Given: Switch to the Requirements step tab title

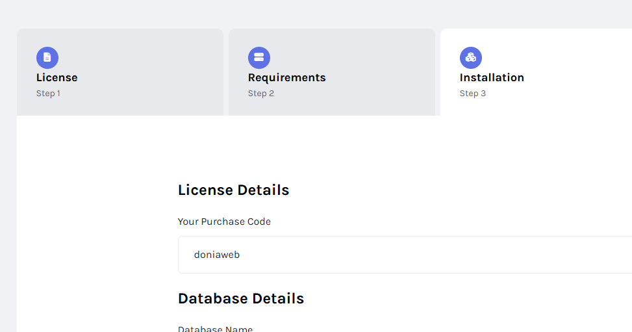Looking at the screenshot, I should point(286,77).
